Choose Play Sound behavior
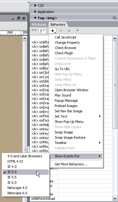The width and height of the screenshot is (118, 202). (x=63, y=95)
